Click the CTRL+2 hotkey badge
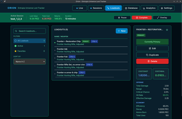The width and height of the screenshot is (182, 119). 72,57
